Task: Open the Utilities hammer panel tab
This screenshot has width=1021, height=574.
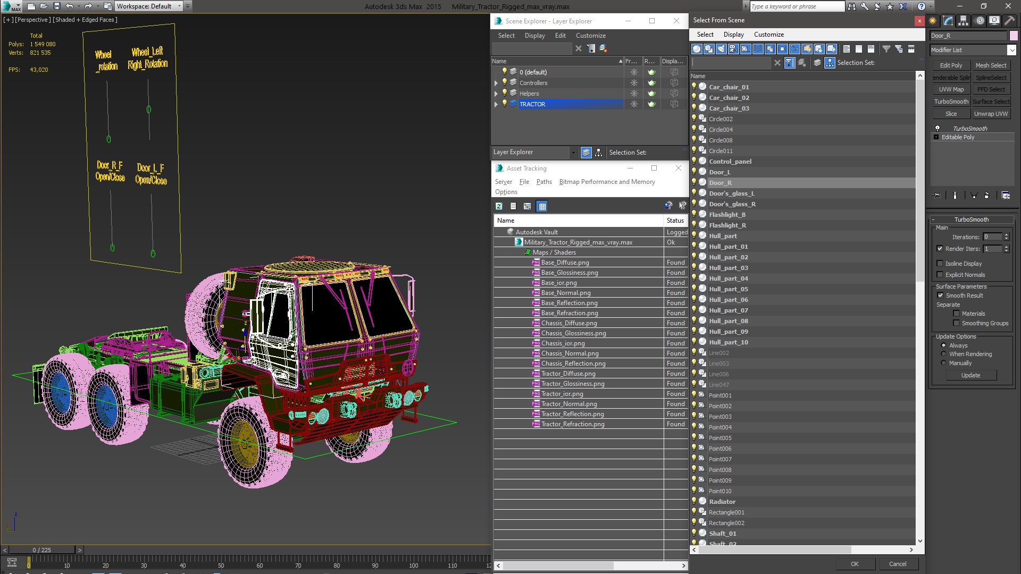Action: point(1009,21)
